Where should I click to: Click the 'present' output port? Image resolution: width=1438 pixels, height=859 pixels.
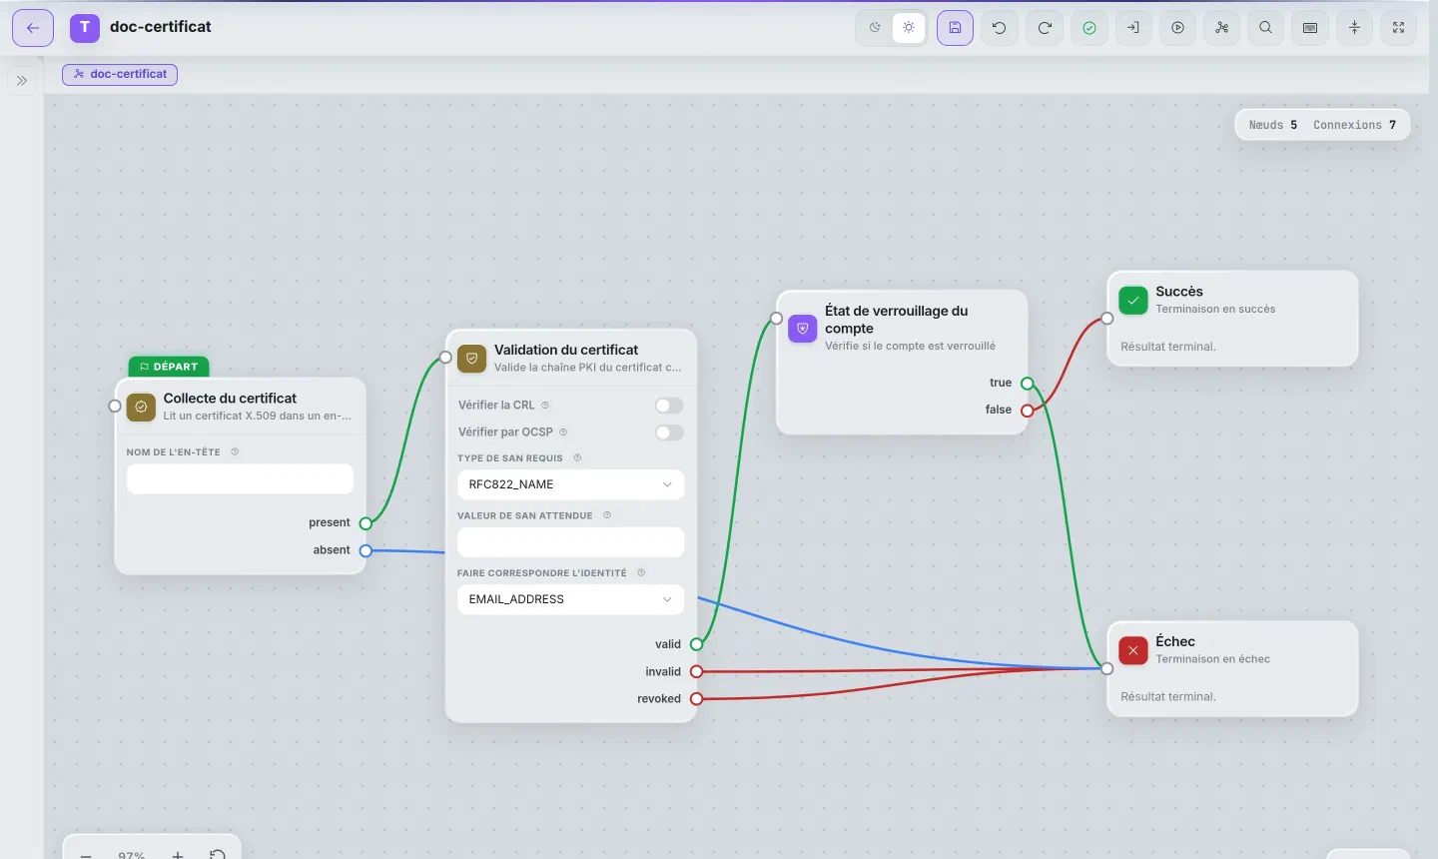click(x=365, y=523)
